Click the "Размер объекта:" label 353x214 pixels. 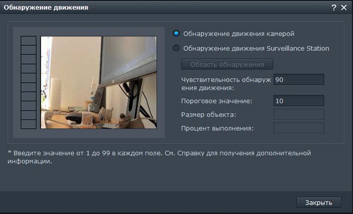208,114
